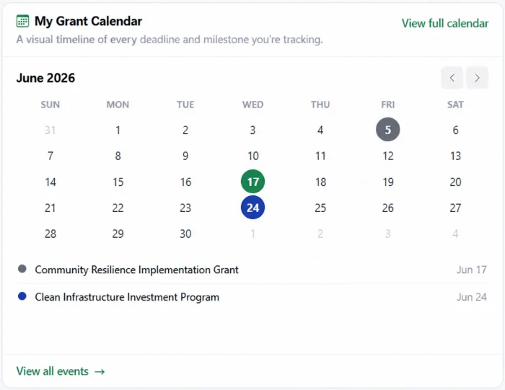Click the calendar icon beside My Grant Calendar
The image size is (505, 390).
22,21
